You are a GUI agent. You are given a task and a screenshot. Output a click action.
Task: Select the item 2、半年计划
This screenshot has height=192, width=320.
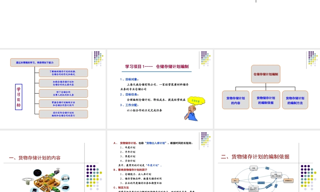(x=128, y=152)
